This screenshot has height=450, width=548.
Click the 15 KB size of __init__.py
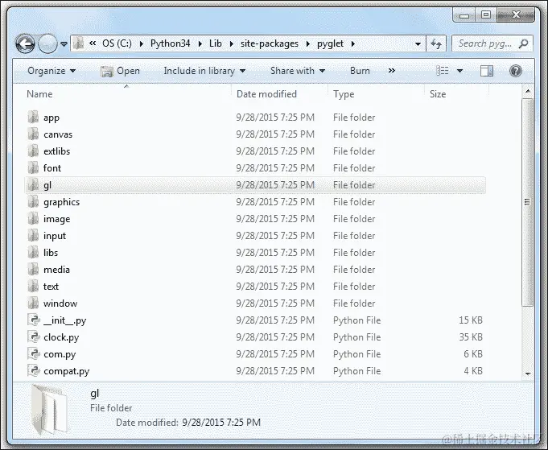471,320
